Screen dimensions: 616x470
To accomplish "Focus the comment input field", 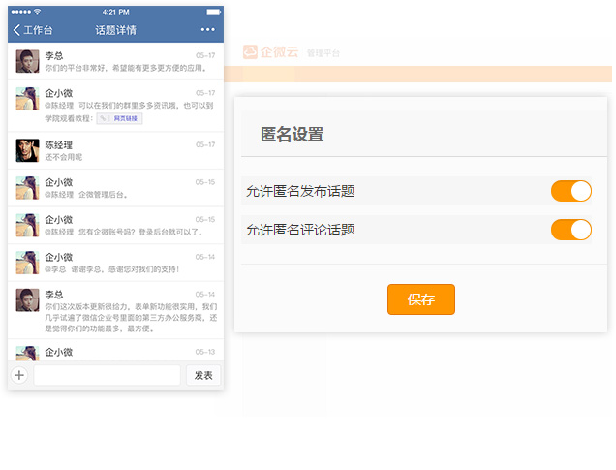I will click(x=107, y=375).
